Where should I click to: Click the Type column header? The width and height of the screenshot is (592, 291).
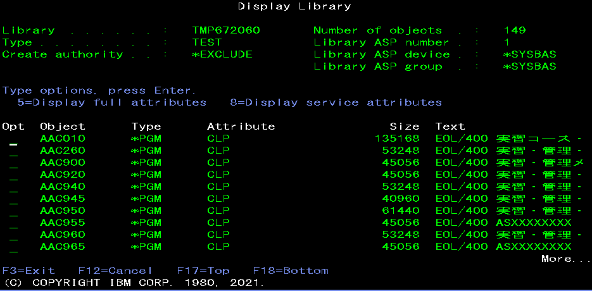tap(146, 127)
